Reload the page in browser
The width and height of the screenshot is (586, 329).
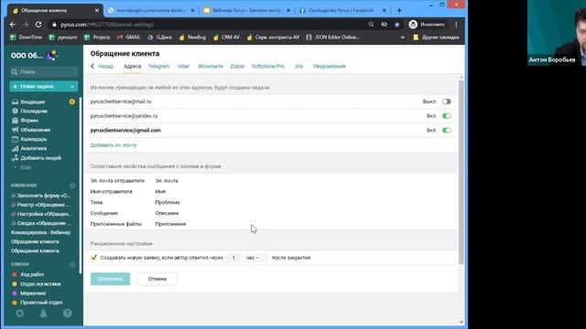pyautogui.click(x=38, y=25)
